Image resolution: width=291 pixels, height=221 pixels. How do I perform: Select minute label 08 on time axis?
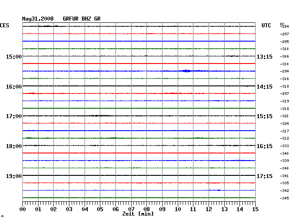pyautogui.click(x=146, y=209)
